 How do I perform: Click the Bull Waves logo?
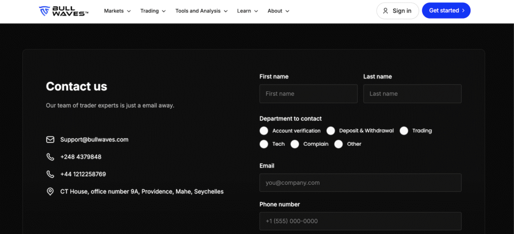(x=63, y=11)
